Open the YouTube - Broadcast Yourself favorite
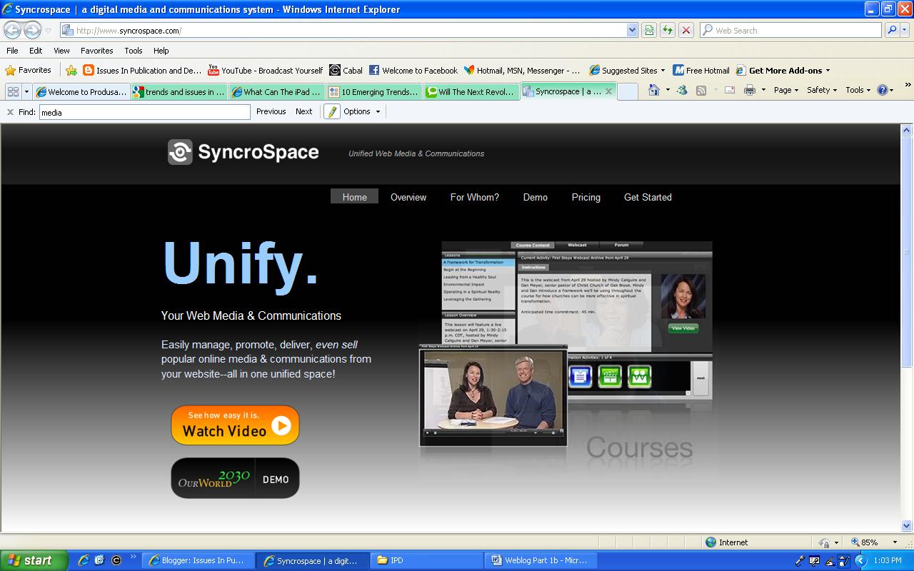The image size is (914, 571). 265,70
